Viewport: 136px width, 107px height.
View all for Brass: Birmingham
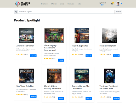coord(116,56)
